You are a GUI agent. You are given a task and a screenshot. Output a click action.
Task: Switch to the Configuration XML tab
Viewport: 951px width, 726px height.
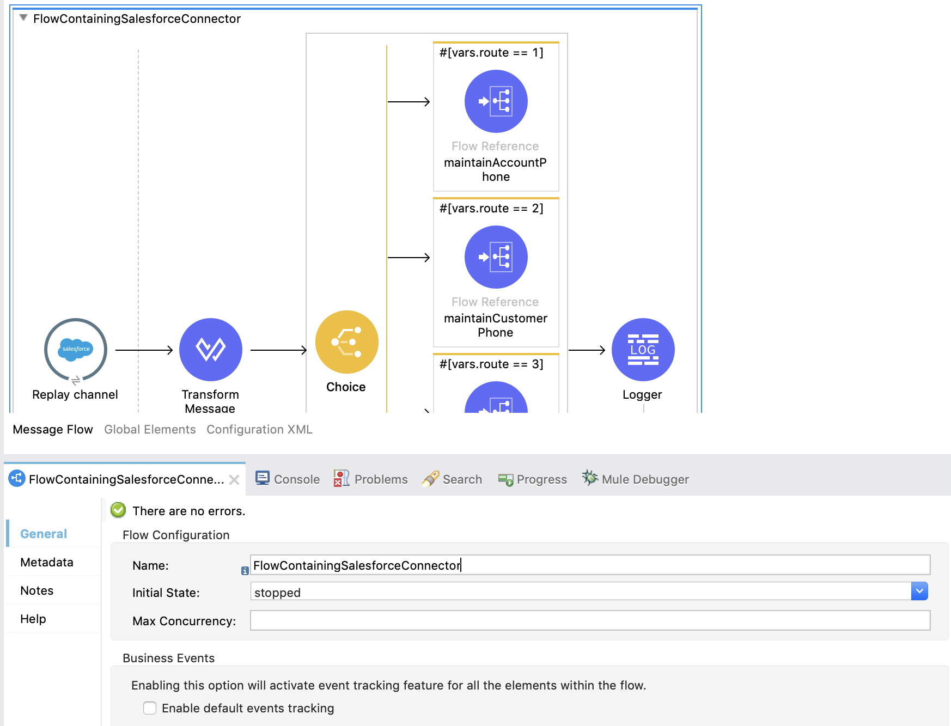point(259,429)
